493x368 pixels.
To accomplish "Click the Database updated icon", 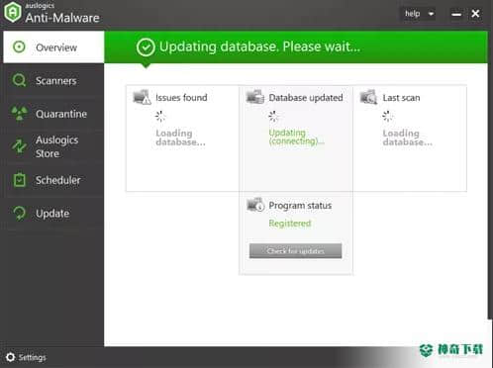I will [x=255, y=97].
